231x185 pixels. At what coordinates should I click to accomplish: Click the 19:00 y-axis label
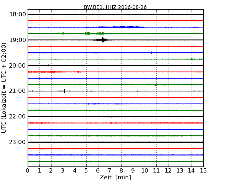click(17, 40)
